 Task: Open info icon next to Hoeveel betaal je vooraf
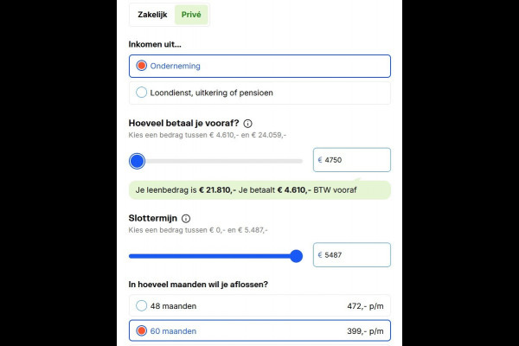(247, 124)
